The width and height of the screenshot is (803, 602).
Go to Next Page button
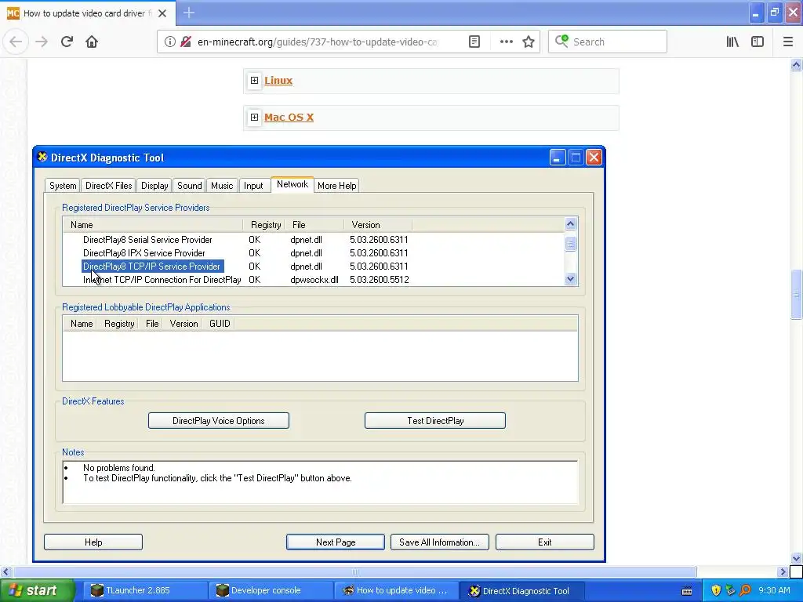click(336, 542)
